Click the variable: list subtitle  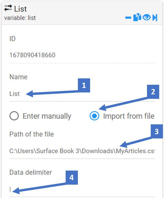point(20,18)
